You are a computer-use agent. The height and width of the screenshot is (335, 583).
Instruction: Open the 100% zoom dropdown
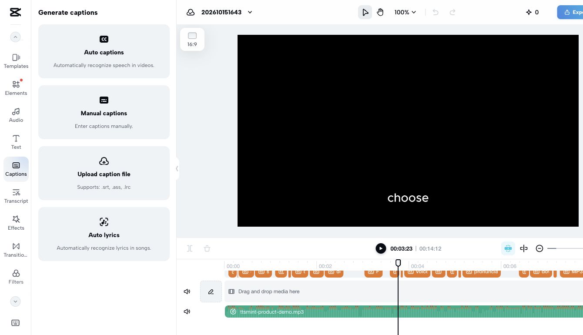click(405, 12)
